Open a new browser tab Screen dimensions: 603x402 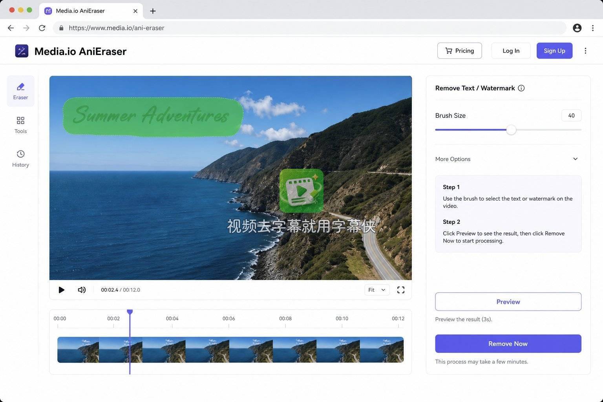[153, 11]
